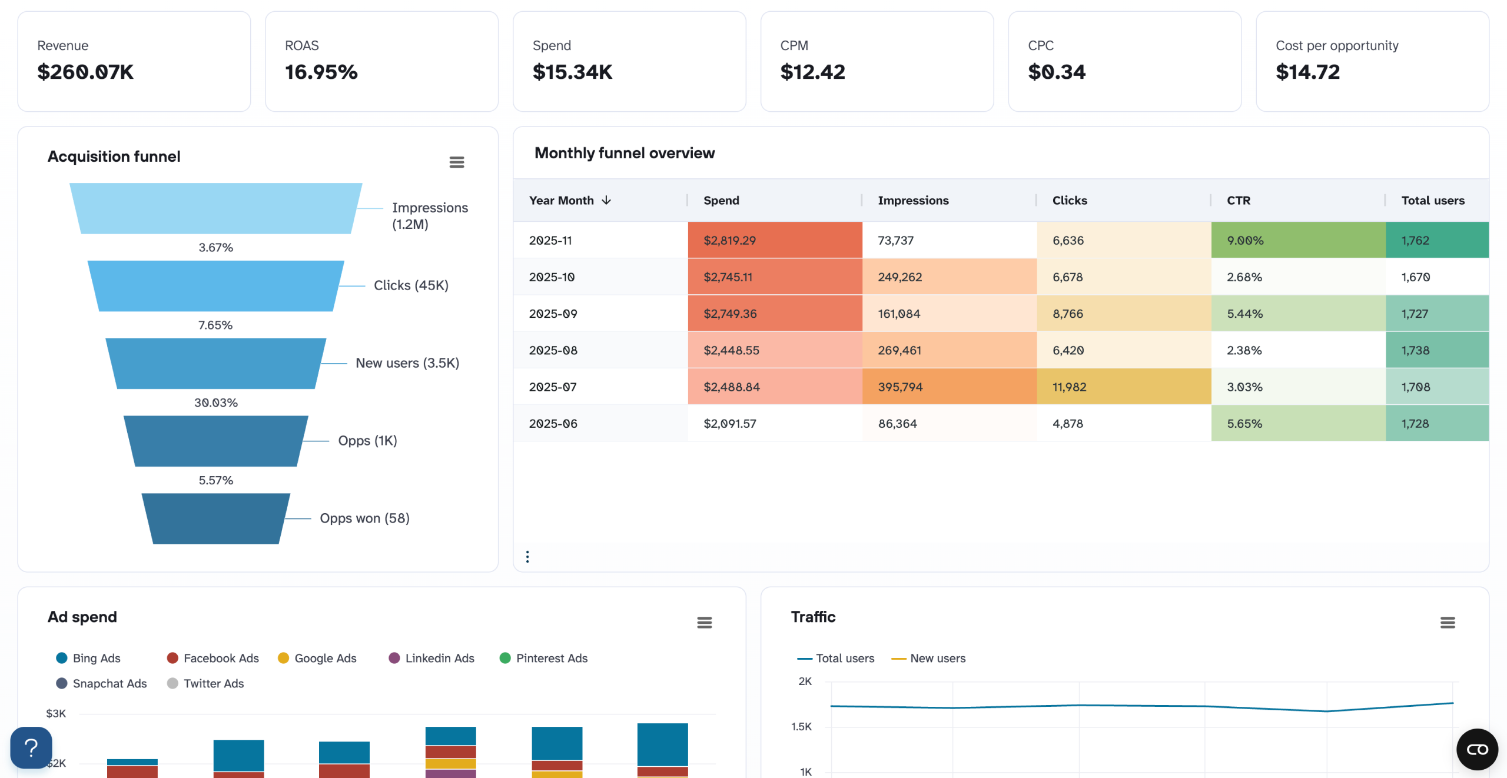Click the $2,749.36 spend cell
The image size is (1507, 778).
click(775, 314)
